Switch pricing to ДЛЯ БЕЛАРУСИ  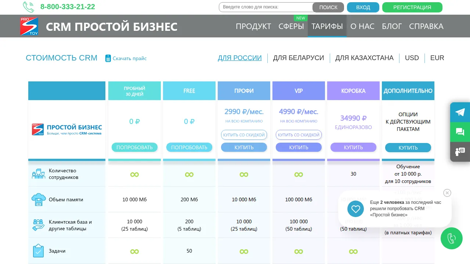(x=299, y=58)
